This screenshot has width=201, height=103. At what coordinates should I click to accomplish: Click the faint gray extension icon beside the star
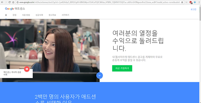tap(186, 2)
